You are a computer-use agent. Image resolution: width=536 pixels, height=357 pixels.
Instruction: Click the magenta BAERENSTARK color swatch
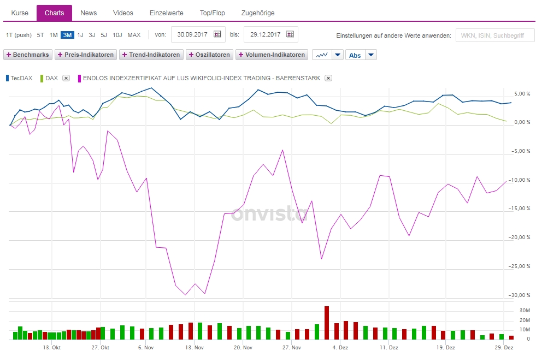pyautogui.click(x=80, y=79)
